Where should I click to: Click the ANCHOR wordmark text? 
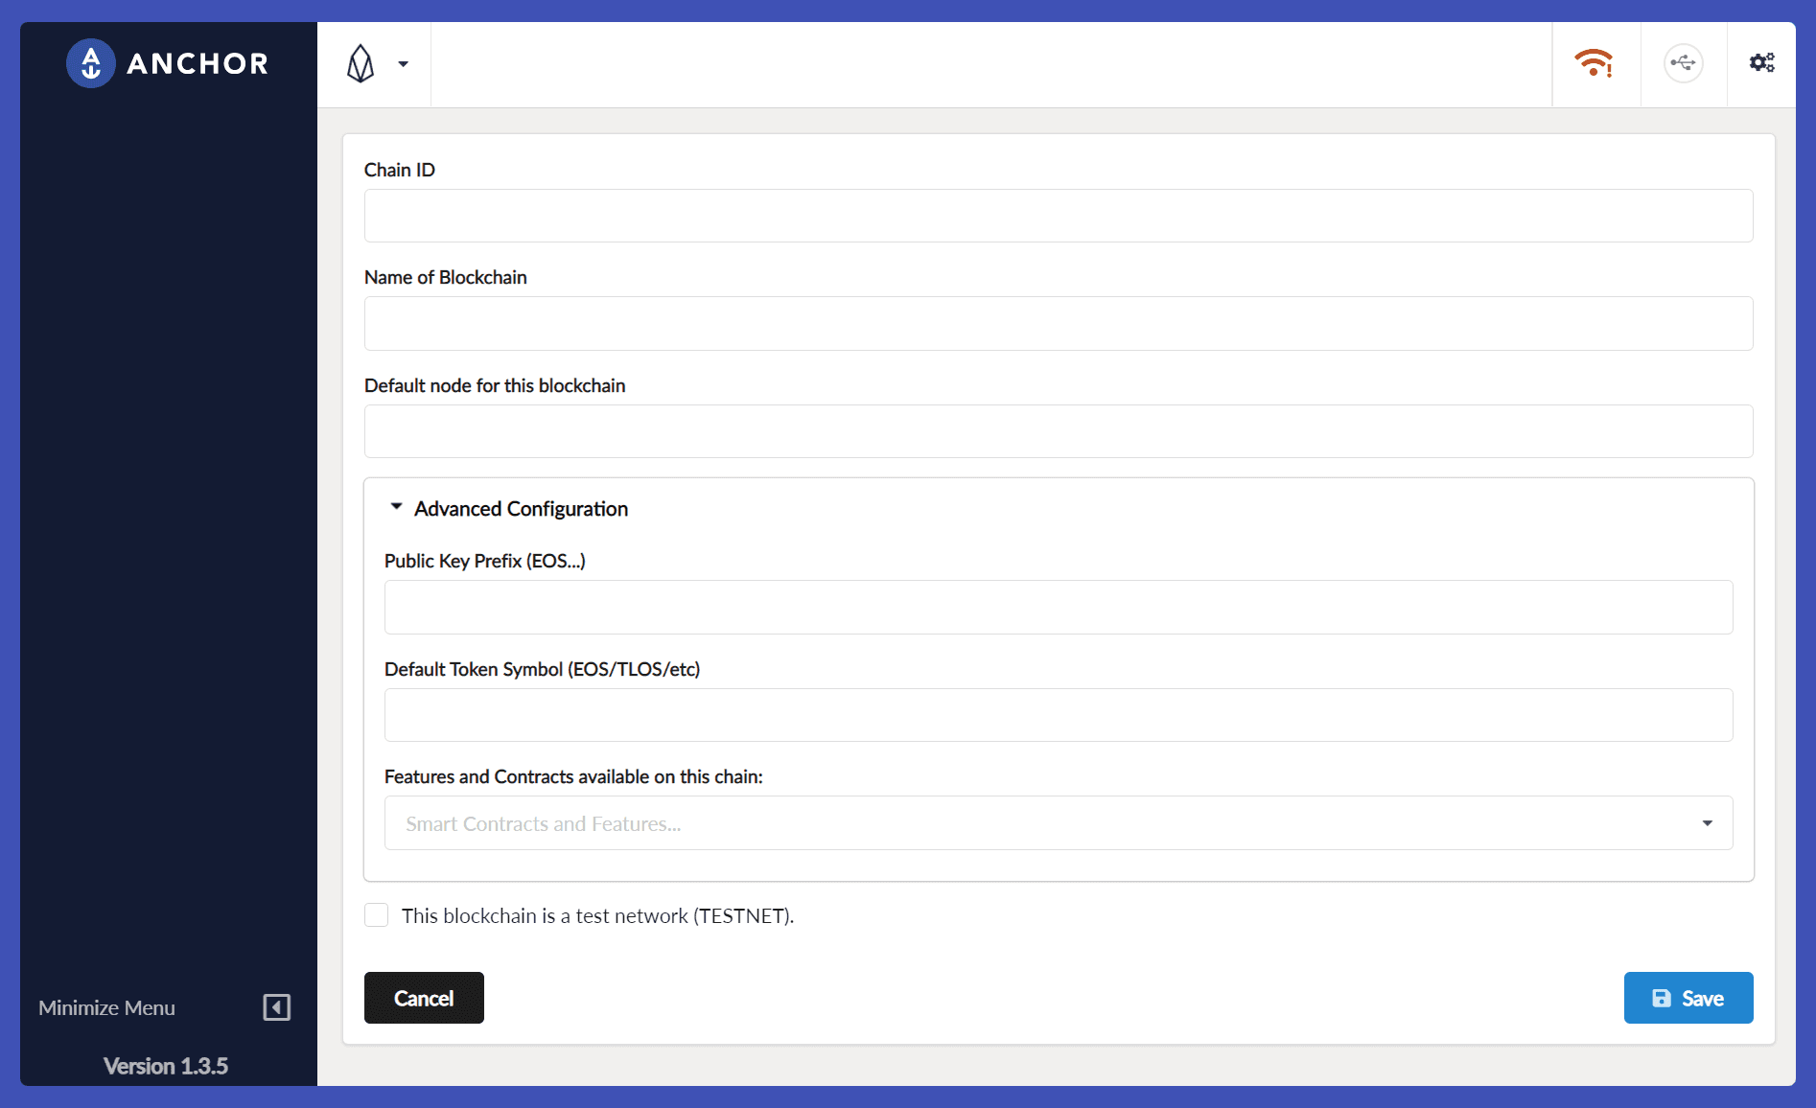198,63
